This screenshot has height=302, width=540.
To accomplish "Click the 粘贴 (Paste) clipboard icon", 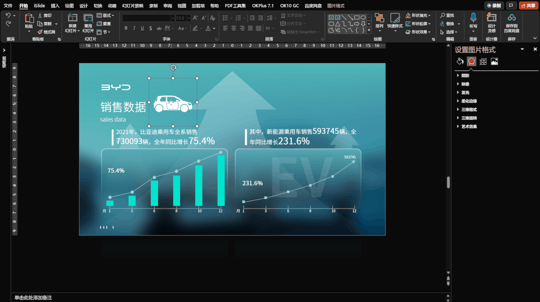I will point(29,18).
